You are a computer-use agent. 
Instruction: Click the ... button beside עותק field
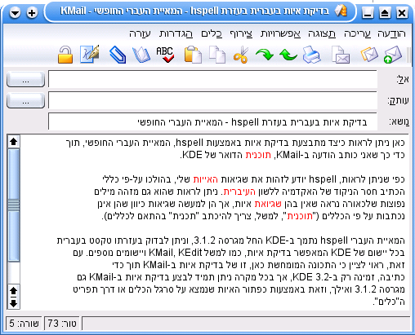click(25, 100)
